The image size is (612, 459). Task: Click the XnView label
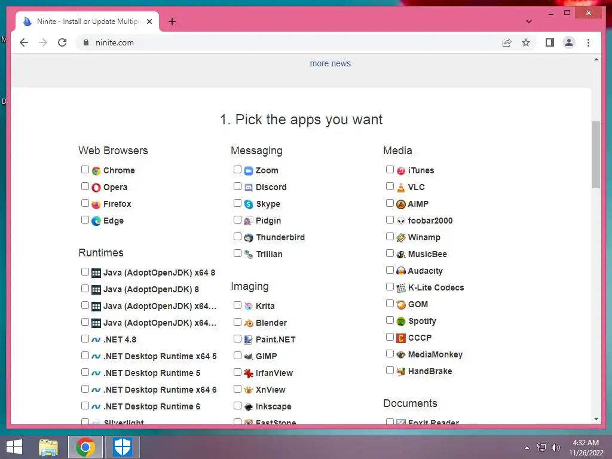[271, 390]
